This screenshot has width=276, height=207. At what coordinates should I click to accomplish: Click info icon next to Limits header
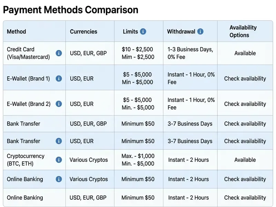coord(143,31)
